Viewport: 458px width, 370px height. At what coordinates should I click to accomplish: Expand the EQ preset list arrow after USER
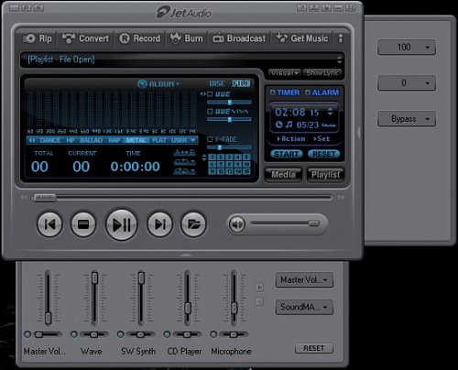tap(193, 140)
